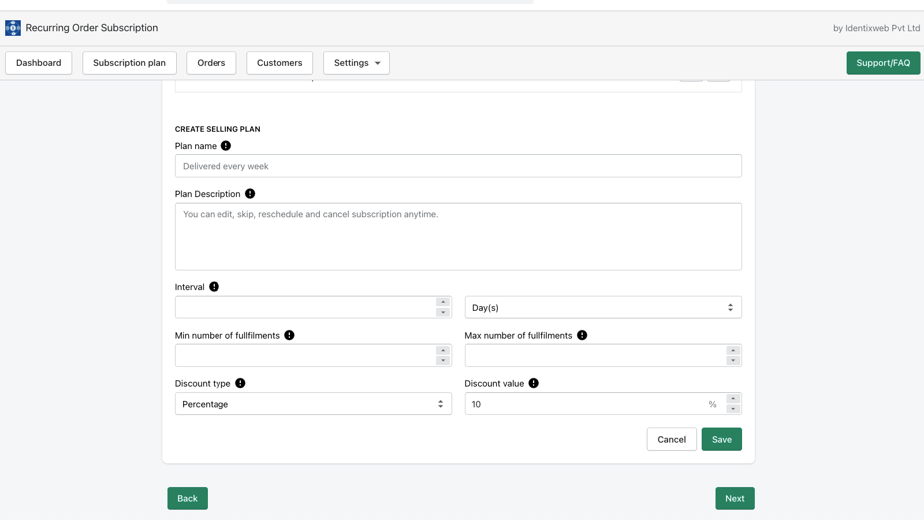This screenshot has width=924, height=520.
Task: Decrease the Discount value with down arrow
Action: tap(733, 409)
